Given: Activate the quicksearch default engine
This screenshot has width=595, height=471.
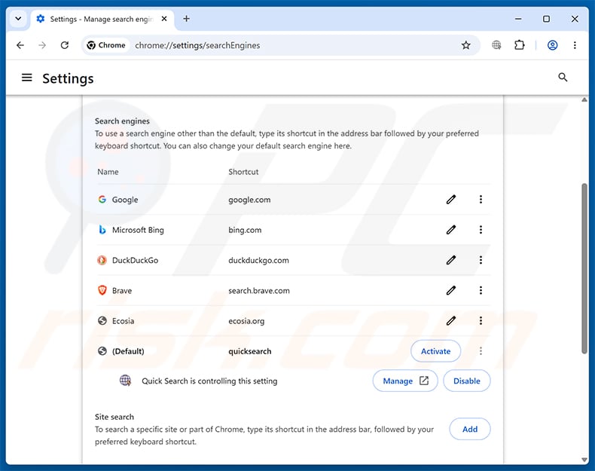Looking at the screenshot, I should [435, 351].
